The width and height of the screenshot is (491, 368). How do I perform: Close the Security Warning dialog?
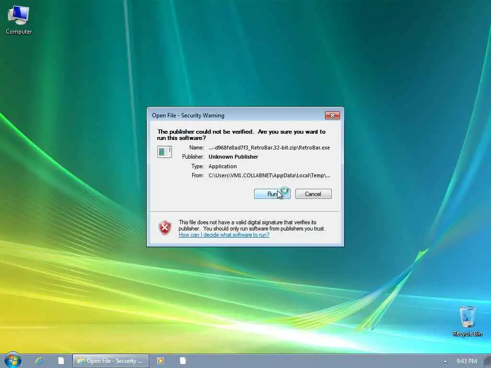332,115
